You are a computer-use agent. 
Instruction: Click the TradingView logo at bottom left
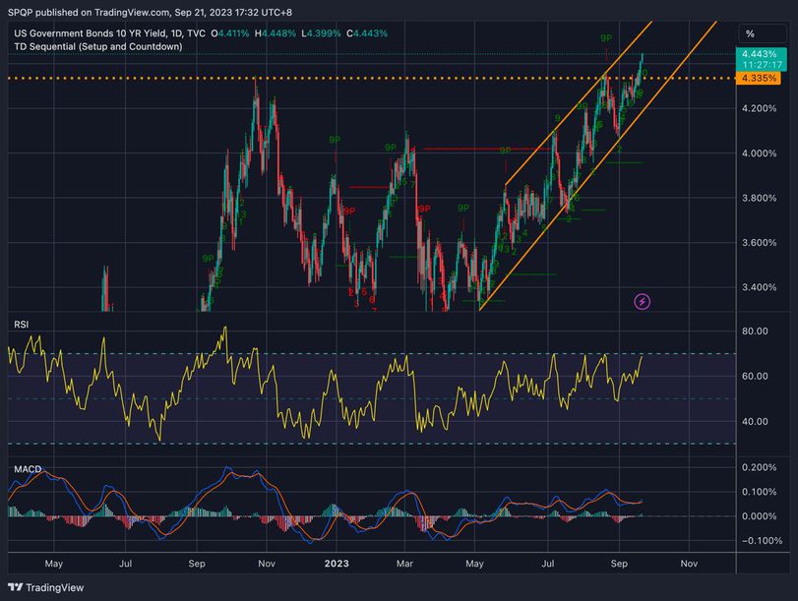46,587
